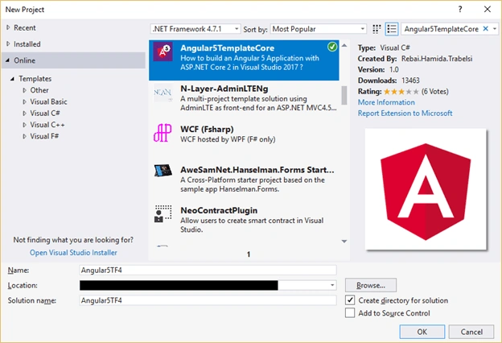
Task: Click the Cancel button
Action: (471, 332)
